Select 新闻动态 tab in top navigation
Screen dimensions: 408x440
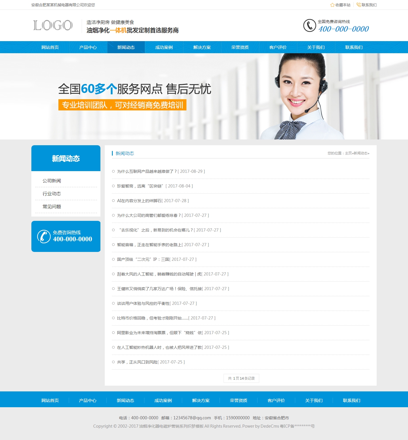point(126,47)
